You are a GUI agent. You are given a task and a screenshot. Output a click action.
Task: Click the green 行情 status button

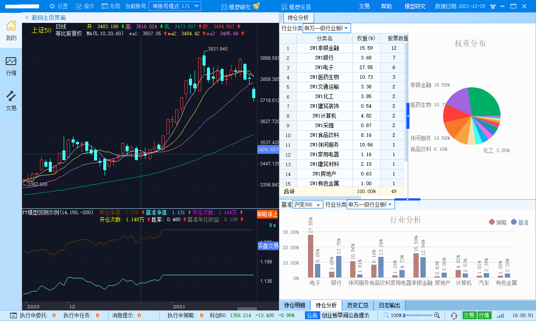coord(484,315)
